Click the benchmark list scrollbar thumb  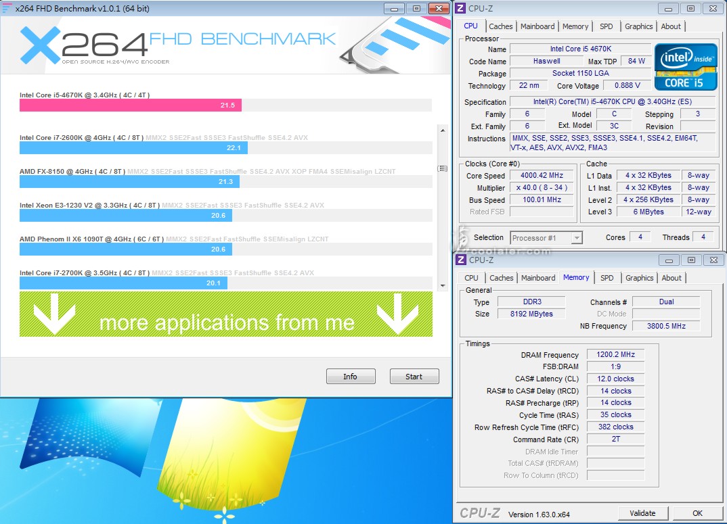point(443,168)
